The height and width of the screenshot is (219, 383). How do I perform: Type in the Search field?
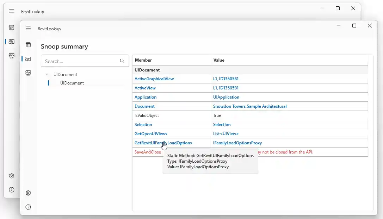[81, 61]
